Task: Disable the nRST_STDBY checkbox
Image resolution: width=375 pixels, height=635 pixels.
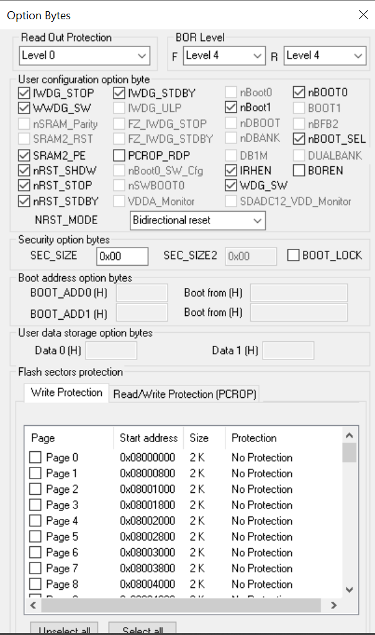Action: [24, 201]
